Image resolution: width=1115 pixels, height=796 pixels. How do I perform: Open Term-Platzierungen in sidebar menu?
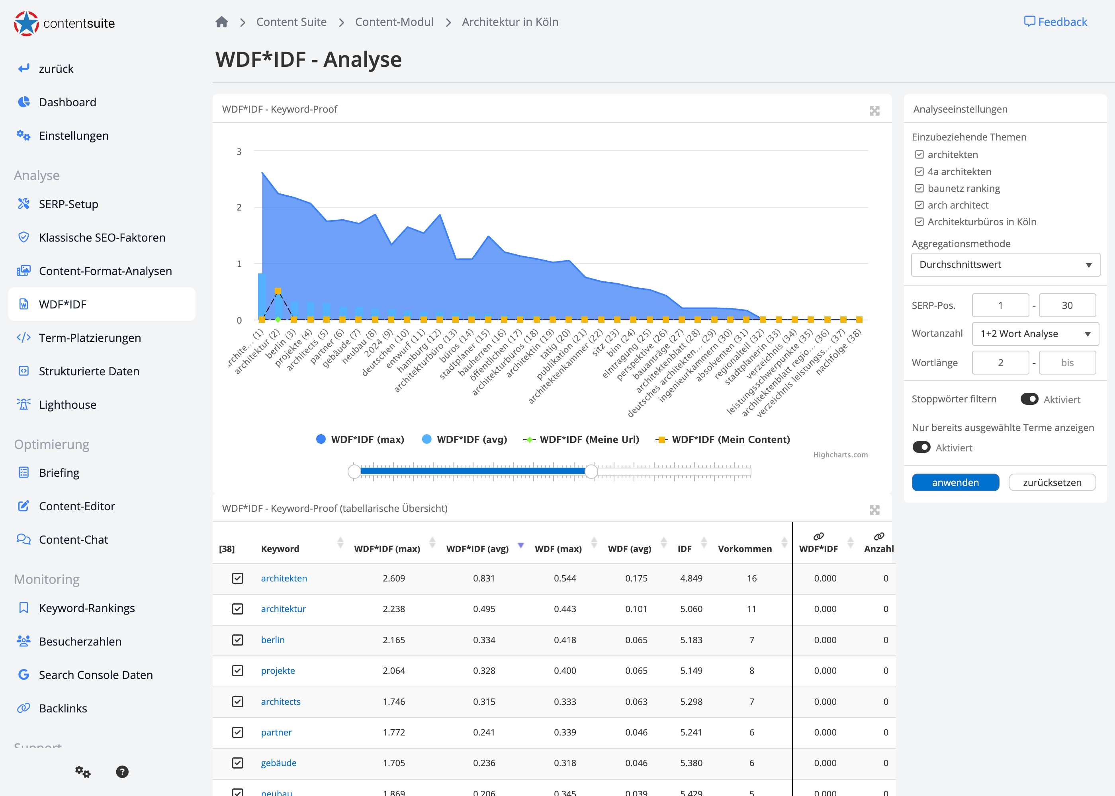(90, 338)
